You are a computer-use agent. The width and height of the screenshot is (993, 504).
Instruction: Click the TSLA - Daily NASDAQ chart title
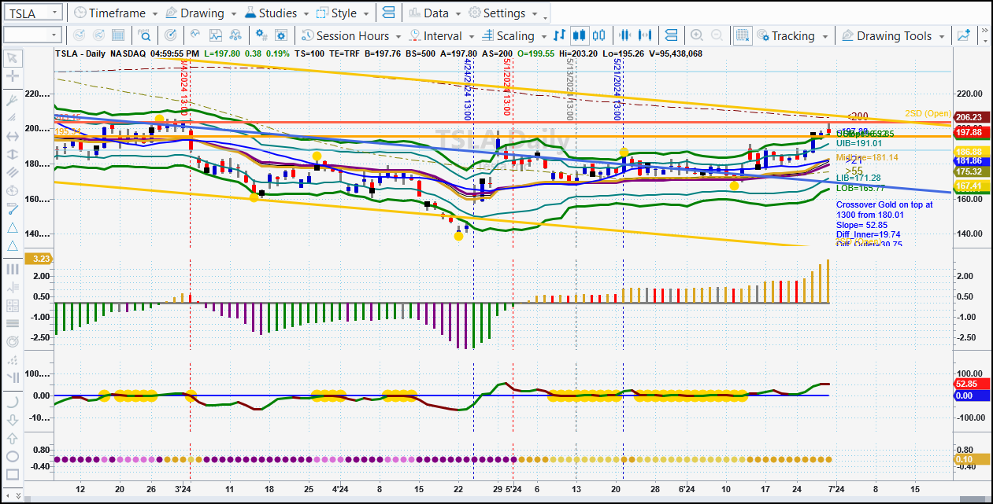click(101, 53)
